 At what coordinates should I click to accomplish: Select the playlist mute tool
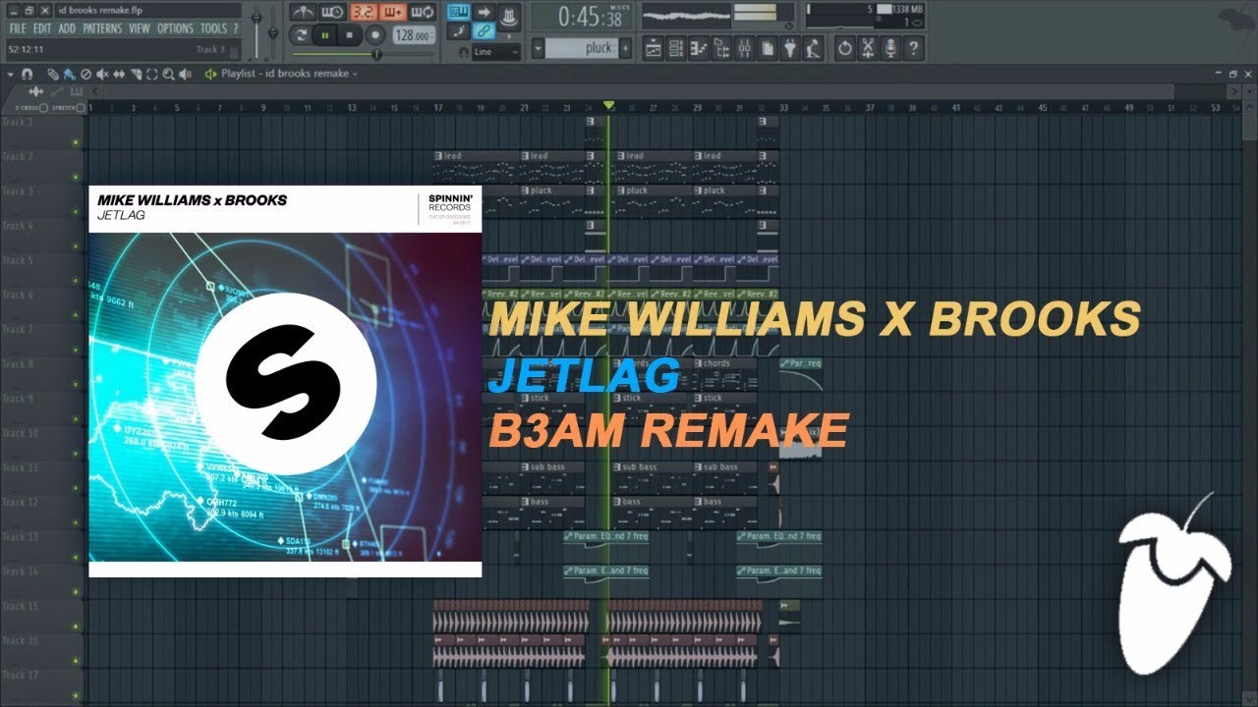(102, 75)
